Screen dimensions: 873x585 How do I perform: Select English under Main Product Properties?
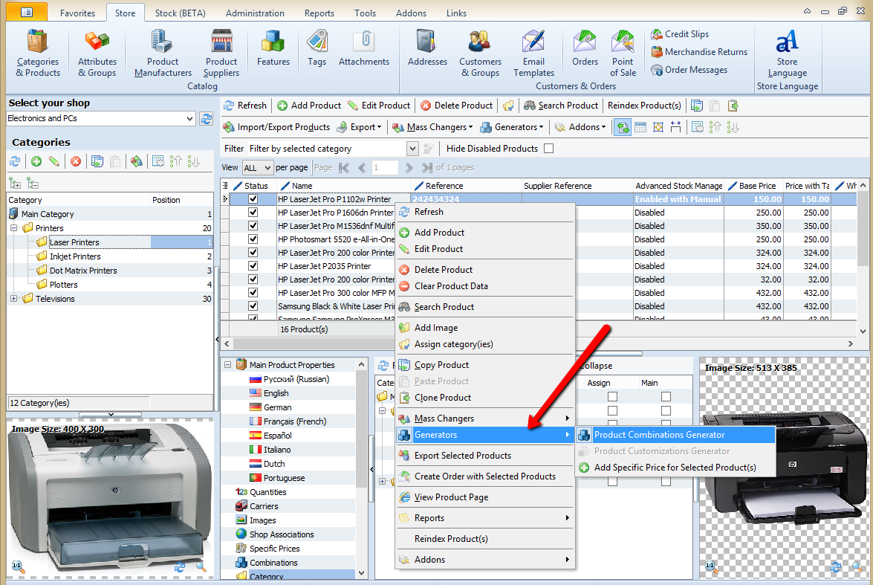(x=276, y=392)
